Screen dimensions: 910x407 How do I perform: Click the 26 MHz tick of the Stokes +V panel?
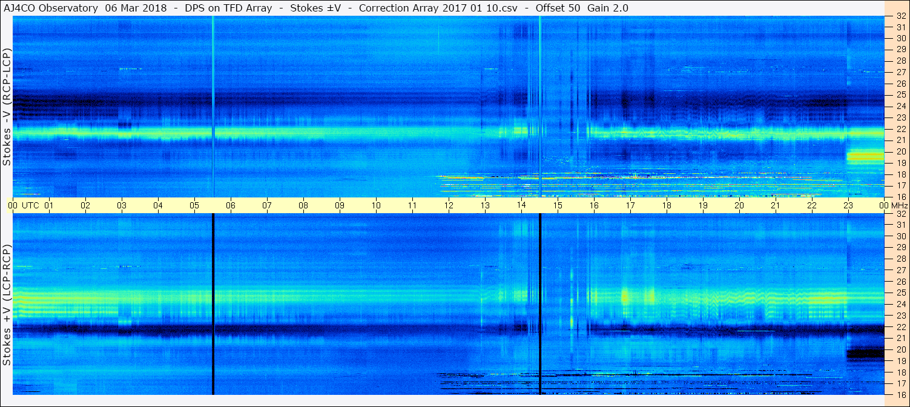point(900,282)
